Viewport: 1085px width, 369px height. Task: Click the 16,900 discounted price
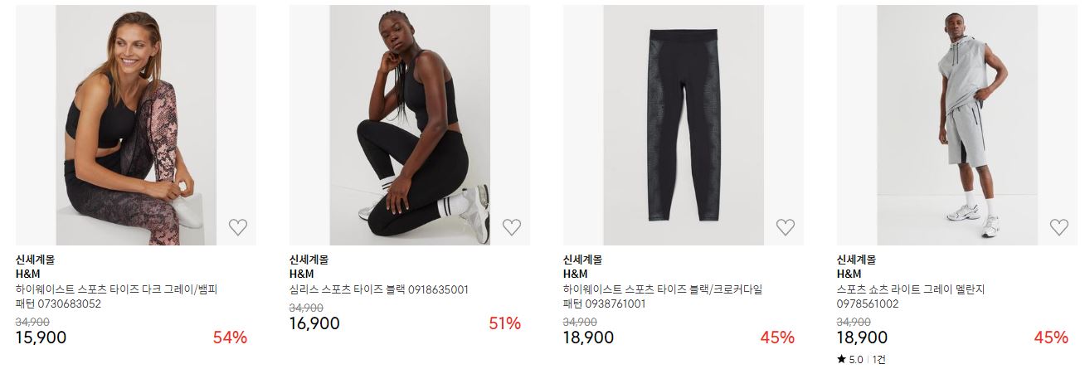point(314,323)
